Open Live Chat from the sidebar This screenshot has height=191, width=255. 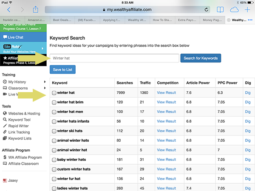23,37
